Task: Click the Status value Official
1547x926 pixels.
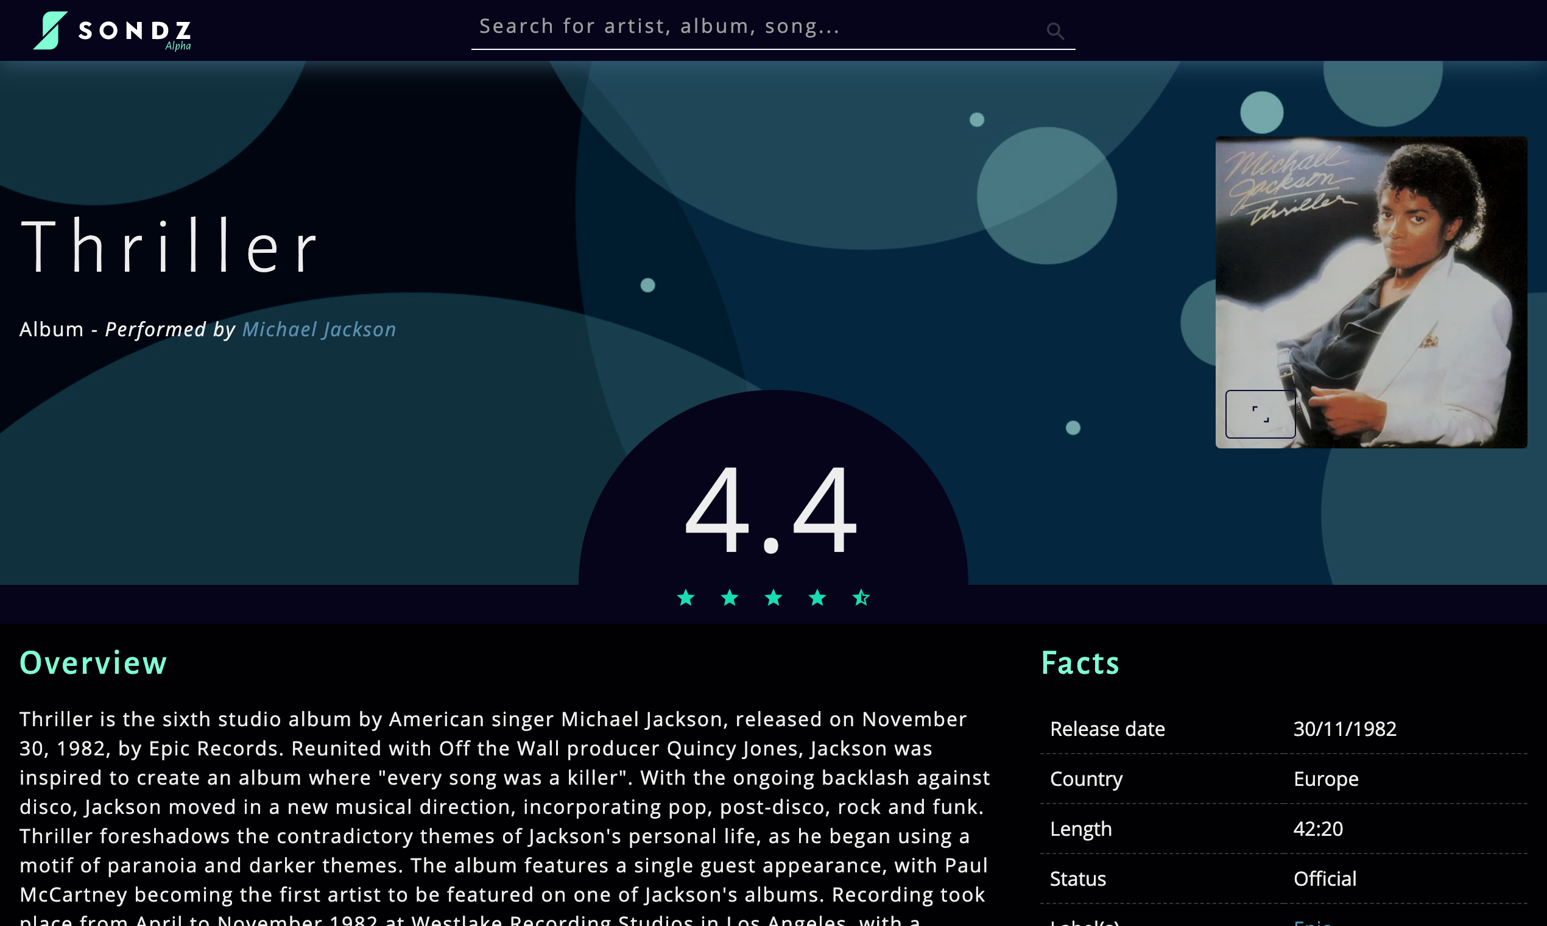Action: [1324, 878]
